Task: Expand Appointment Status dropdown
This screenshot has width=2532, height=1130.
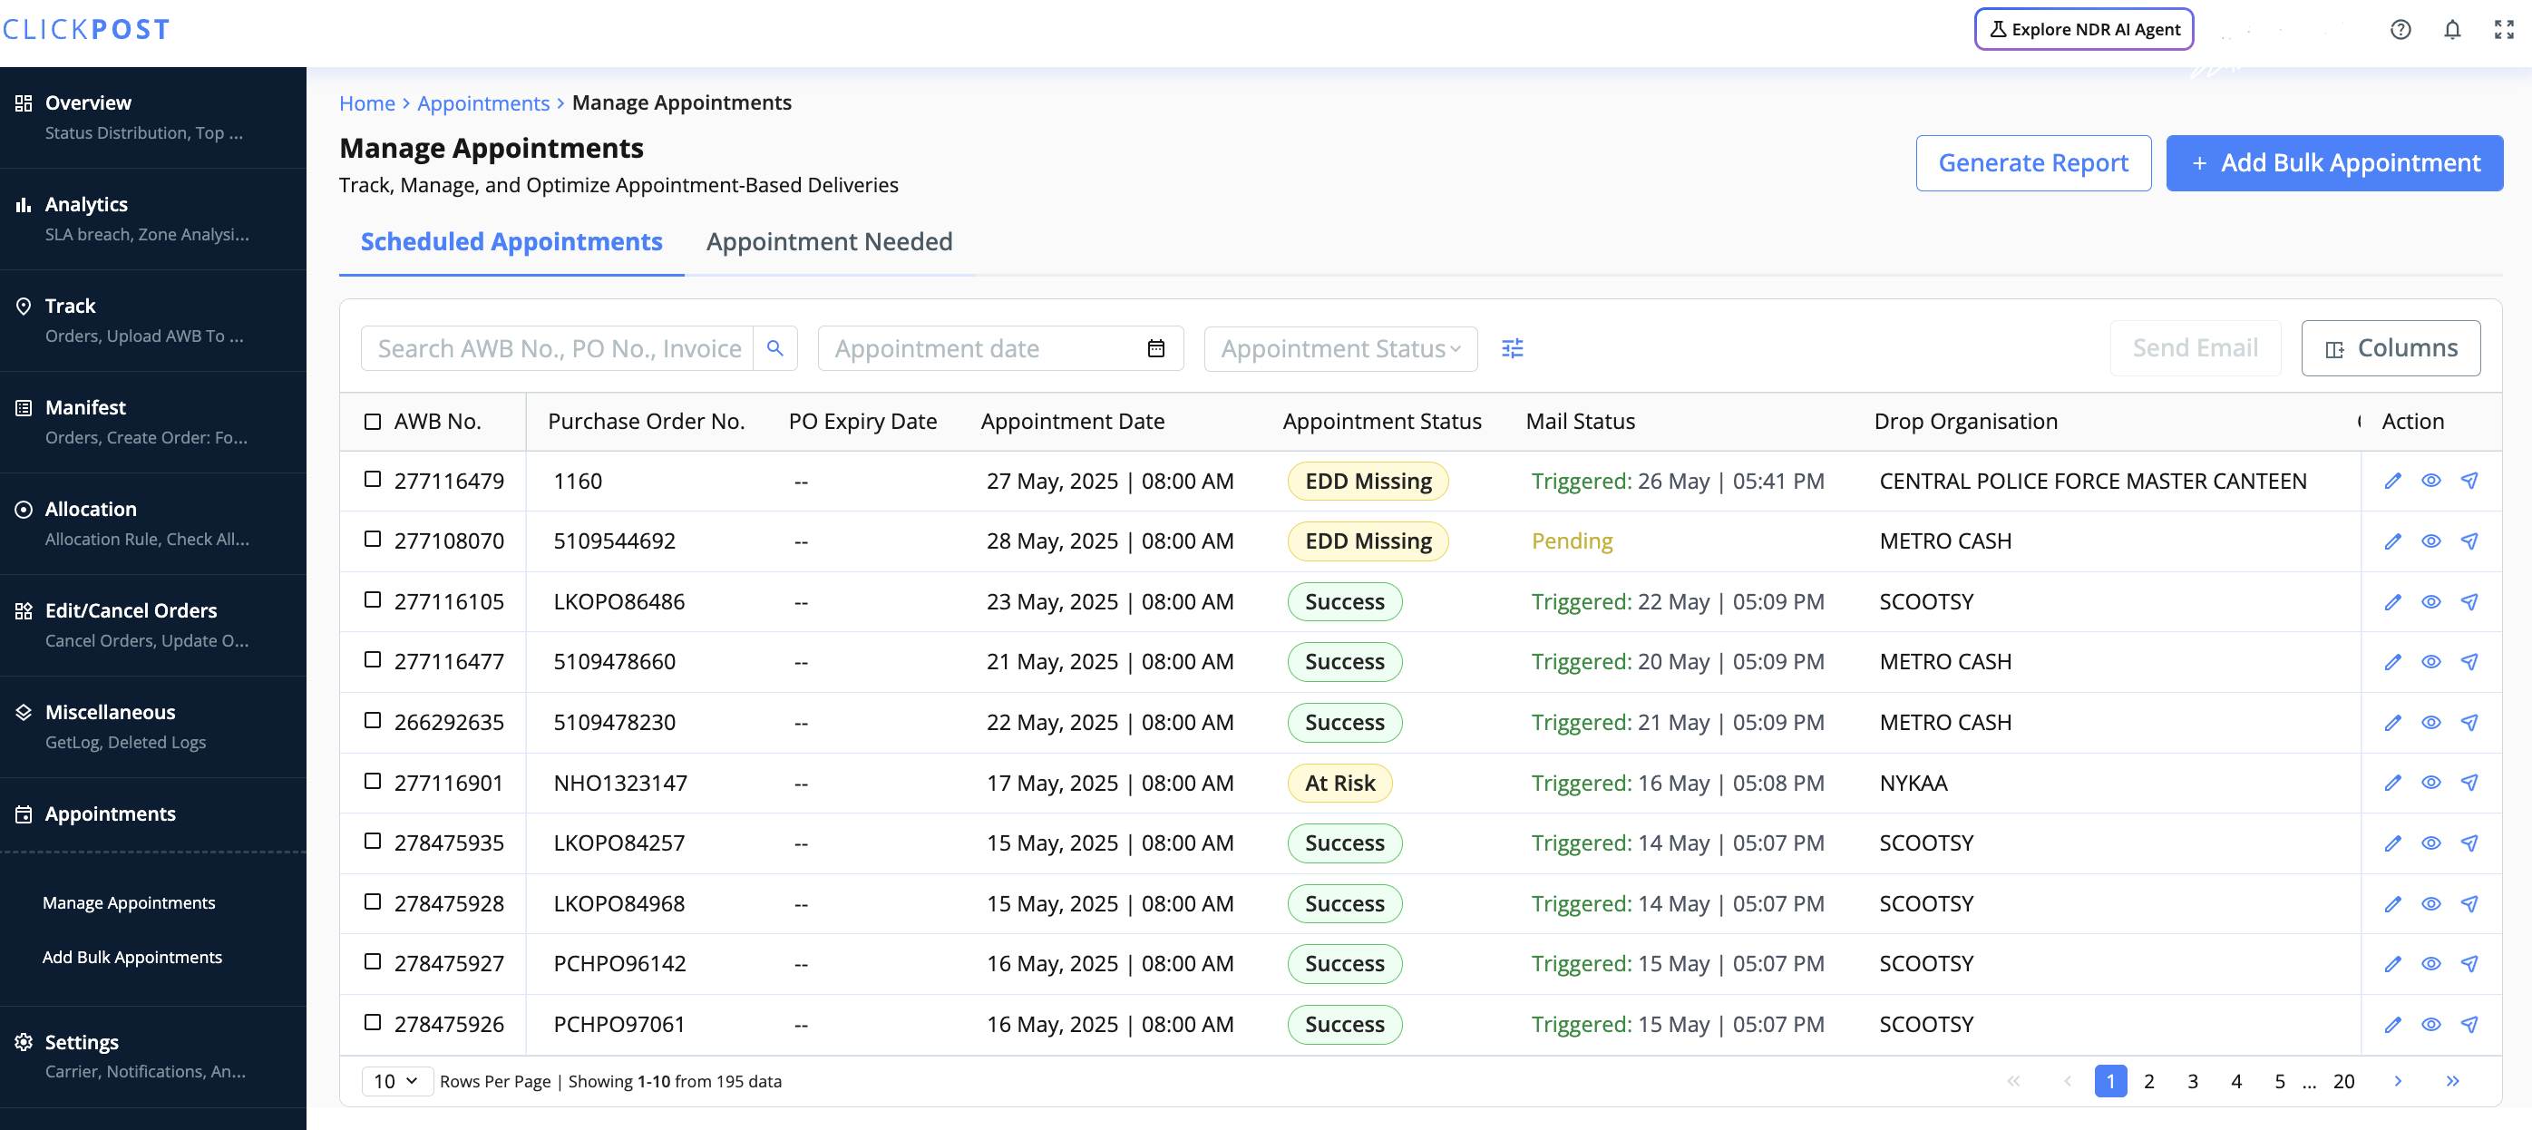Action: (x=1339, y=348)
